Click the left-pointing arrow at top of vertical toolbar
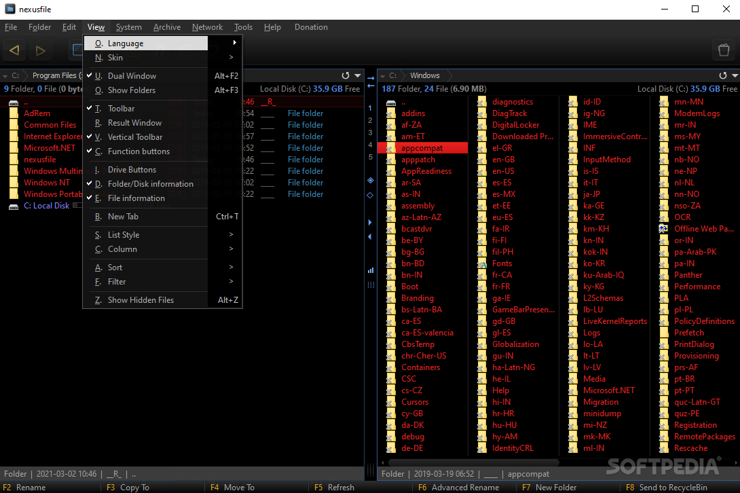Image resolution: width=740 pixels, height=493 pixels. coord(371,86)
